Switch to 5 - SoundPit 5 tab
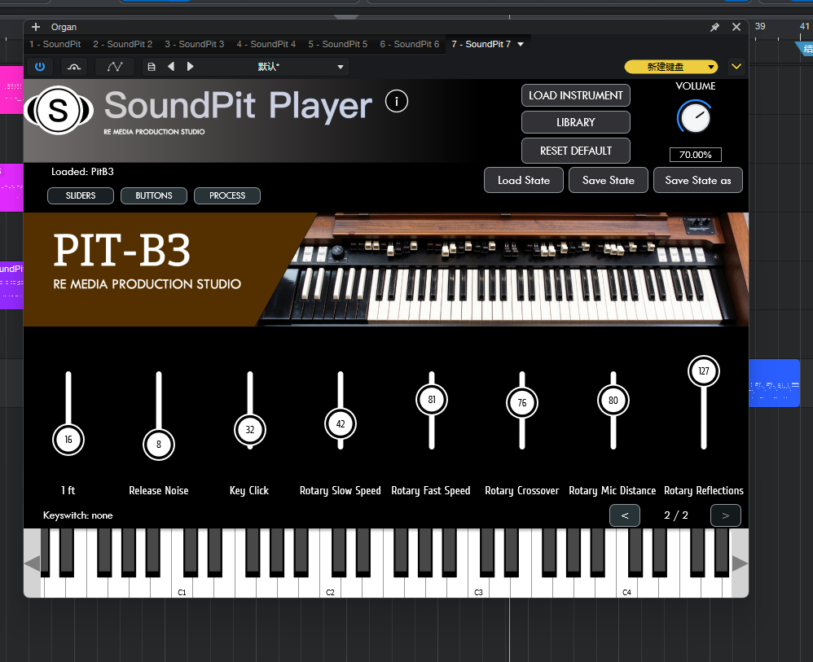Viewport: 813px width, 662px height. coord(337,44)
